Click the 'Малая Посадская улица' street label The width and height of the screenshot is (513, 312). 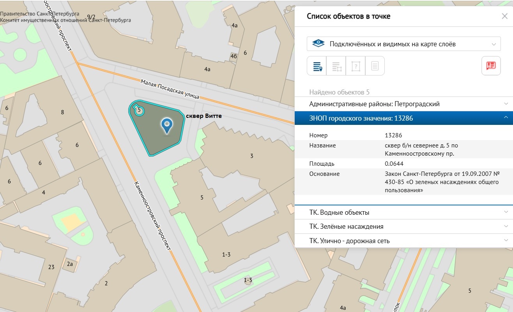click(170, 88)
